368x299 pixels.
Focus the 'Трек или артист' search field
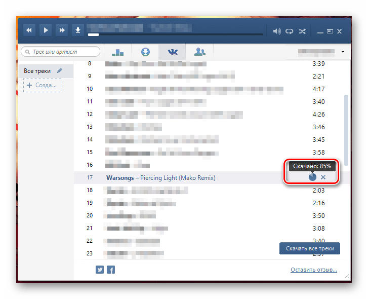[61, 52]
